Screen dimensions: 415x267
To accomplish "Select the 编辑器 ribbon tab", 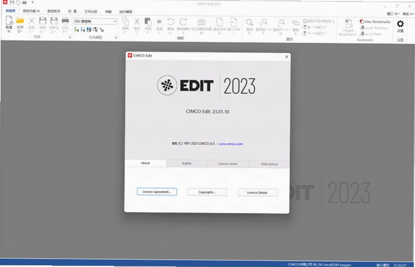I will click(11, 11).
